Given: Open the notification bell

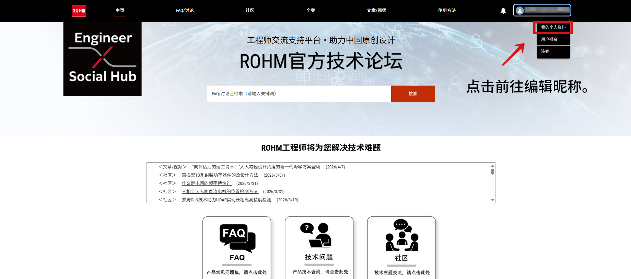Looking at the screenshot, I should click(503, 11).
